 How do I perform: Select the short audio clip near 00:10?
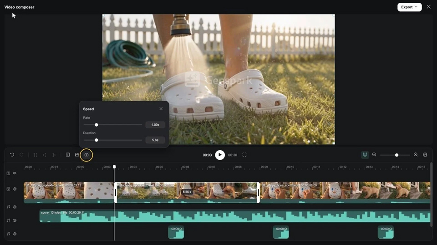pyautogui.click(x=281, y=232)
